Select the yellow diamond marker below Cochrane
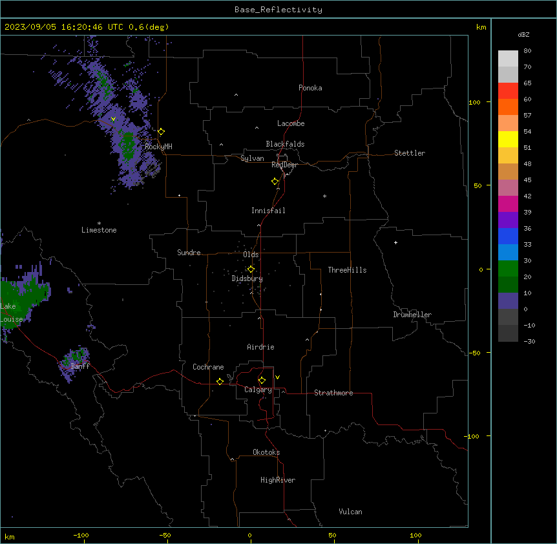The height and width of the screenshot is (544, 557). click(220, 381)
